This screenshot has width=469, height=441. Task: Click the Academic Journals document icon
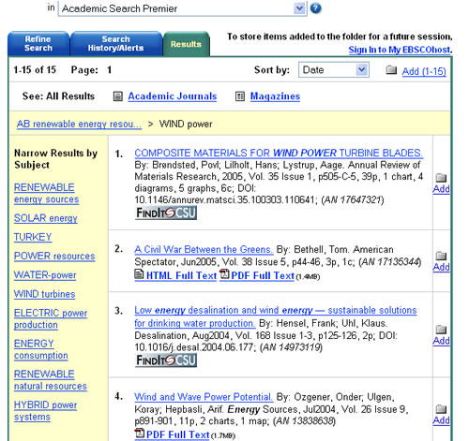117,96
